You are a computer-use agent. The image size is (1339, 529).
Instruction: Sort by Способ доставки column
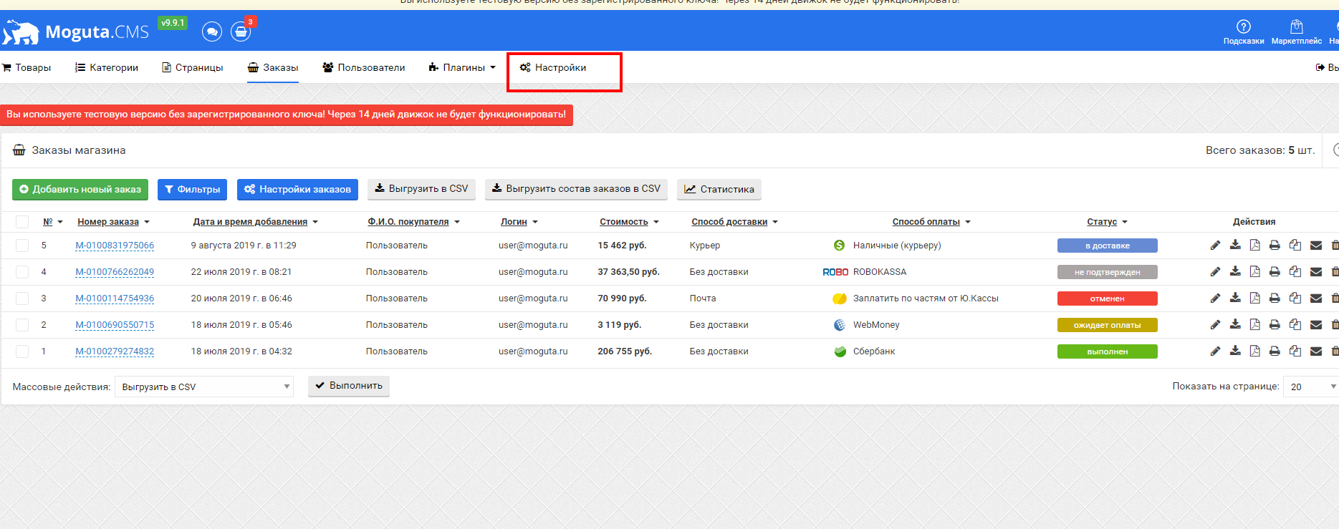pyautogui.click(x=734, y=222)
